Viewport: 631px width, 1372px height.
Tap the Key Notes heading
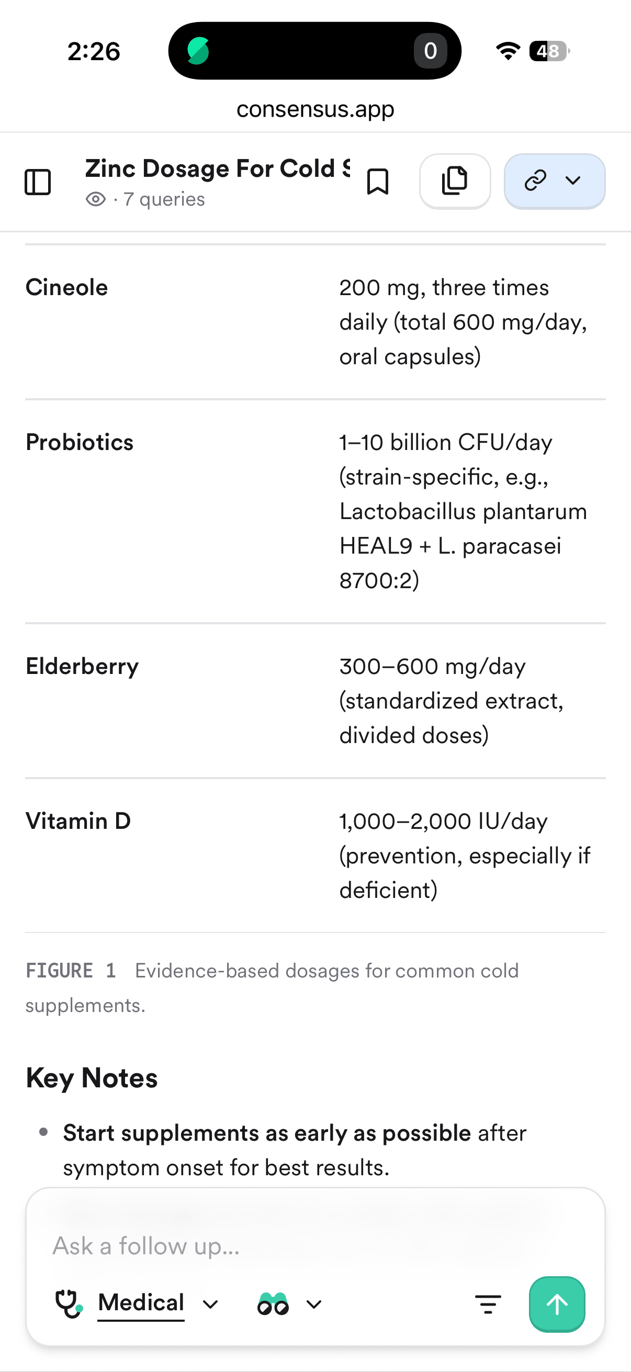(92, 1078)
